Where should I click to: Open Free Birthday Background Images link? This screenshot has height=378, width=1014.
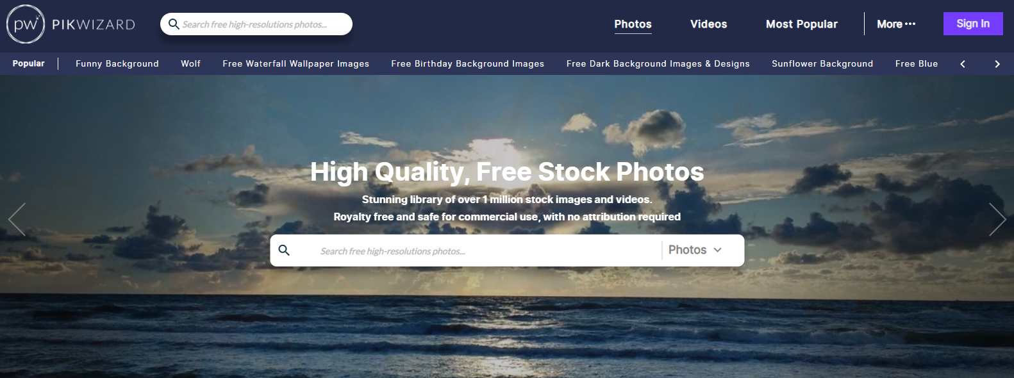tap(468, 63)
